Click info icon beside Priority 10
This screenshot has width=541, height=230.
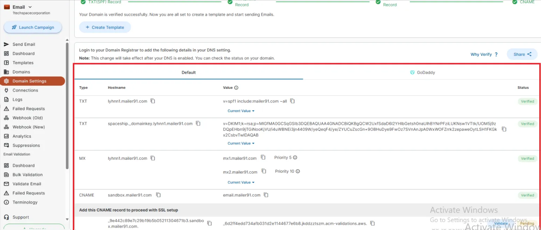coord(298,171)
